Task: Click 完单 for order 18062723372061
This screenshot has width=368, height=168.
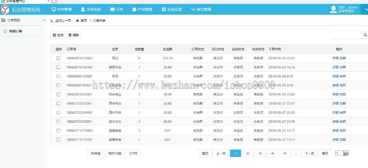Action: point(343,104)
